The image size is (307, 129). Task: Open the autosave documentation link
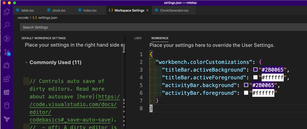click(74, 108)
